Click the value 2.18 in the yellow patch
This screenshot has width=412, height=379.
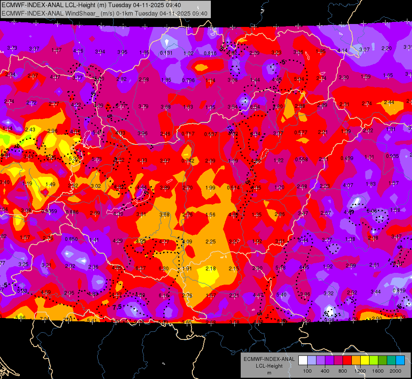coord(211,269)
